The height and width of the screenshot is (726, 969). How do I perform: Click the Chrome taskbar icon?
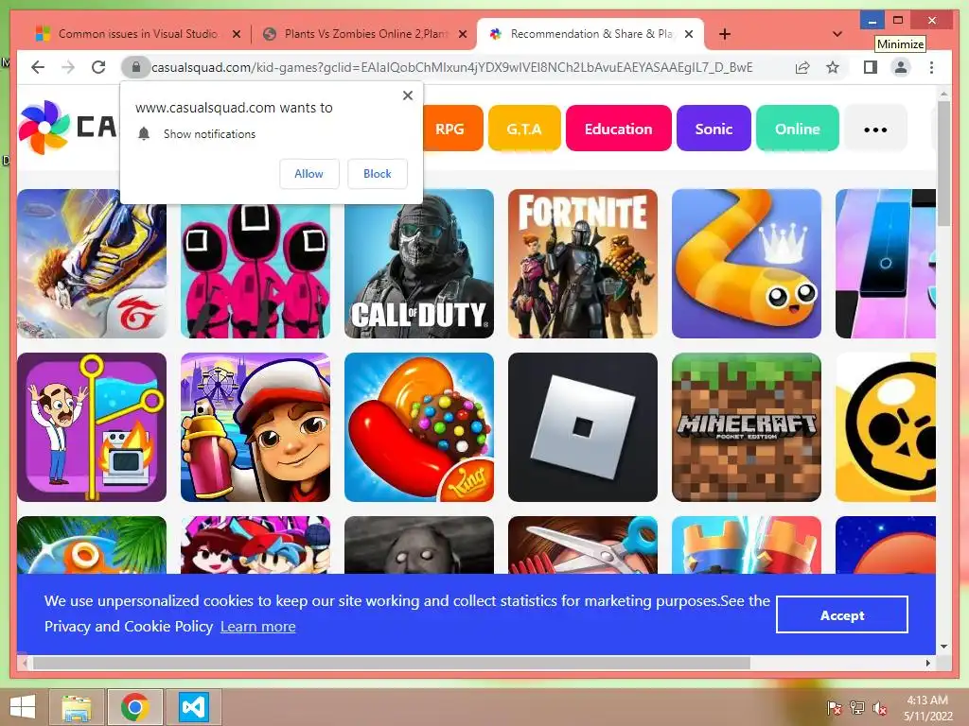[134, 707]
